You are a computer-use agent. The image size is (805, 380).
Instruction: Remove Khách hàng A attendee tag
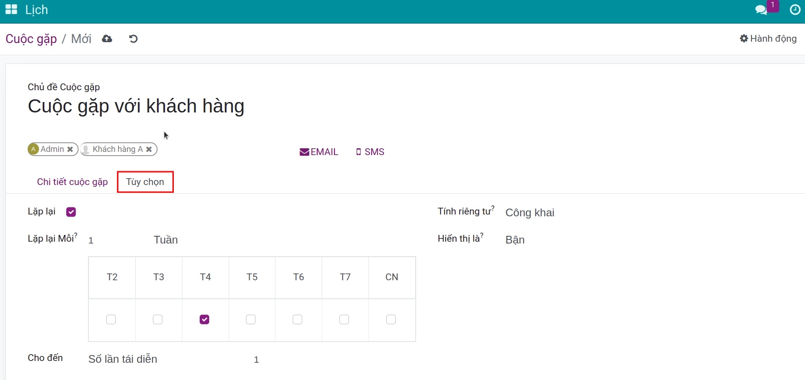point(149,149)
